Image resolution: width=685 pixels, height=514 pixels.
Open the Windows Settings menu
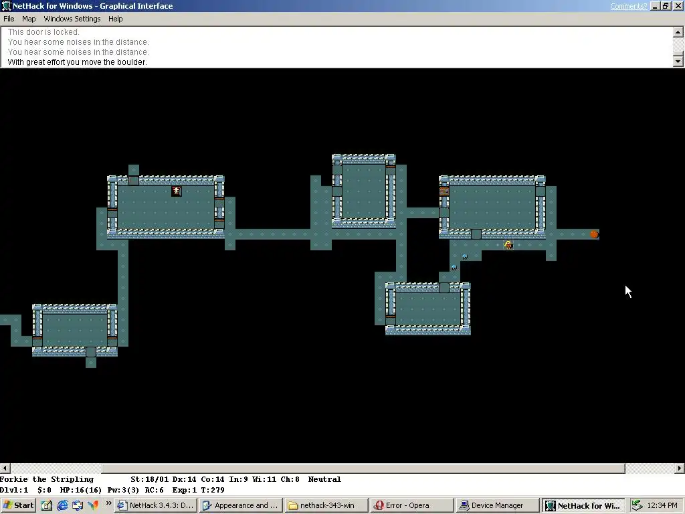click(x=72, y=19)
